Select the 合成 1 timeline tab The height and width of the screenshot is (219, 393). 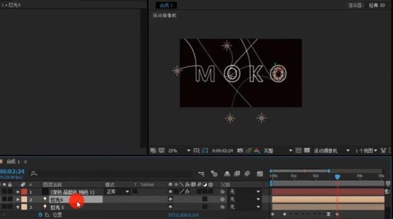coord(13,162)
